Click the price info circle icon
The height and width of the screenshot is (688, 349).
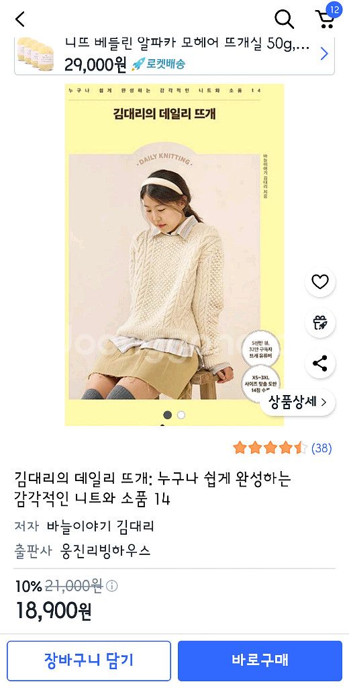112,586
